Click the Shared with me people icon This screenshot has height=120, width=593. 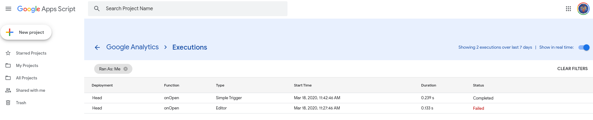[x=8, y=90]
